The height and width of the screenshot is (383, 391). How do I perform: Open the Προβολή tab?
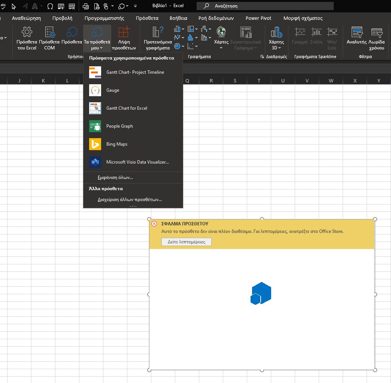click(62, 18)
